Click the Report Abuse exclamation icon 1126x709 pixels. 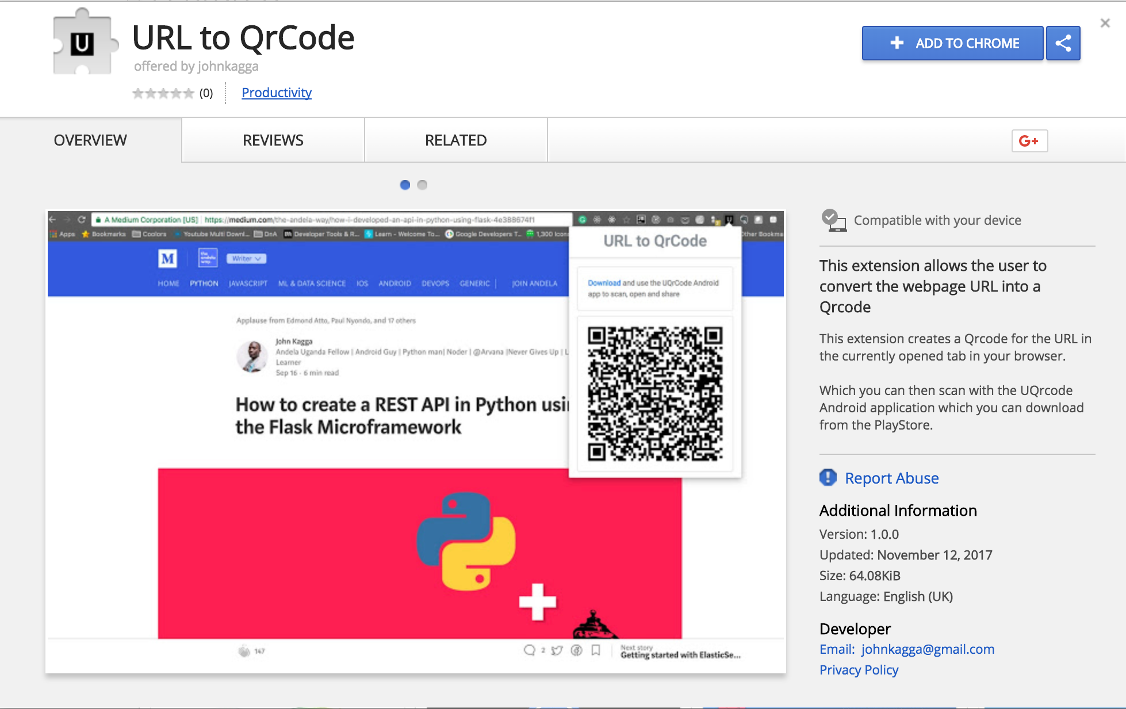[828, 477]
